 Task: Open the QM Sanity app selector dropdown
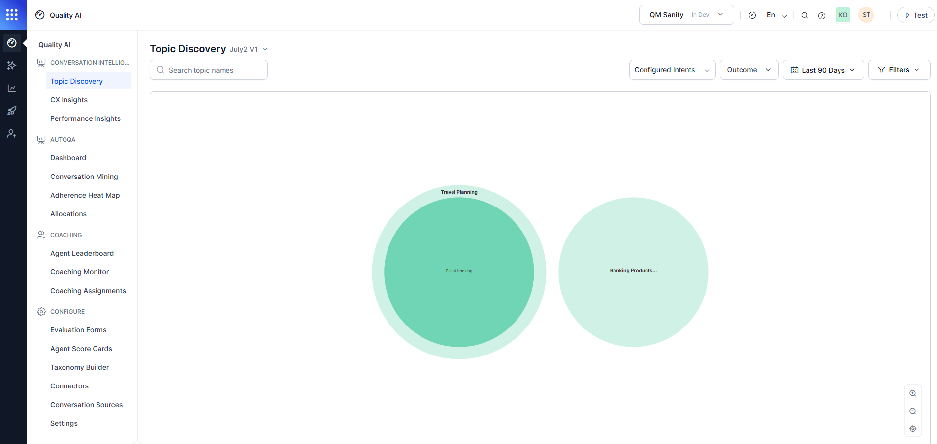[x=686, y=15]
